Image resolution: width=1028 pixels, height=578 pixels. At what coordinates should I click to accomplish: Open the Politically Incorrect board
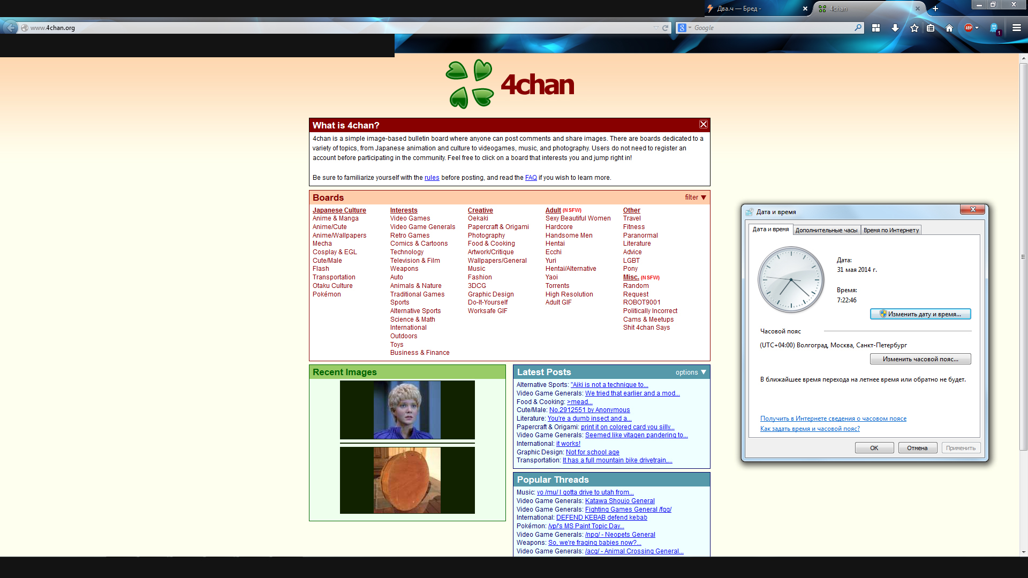[x=650, y=311]
